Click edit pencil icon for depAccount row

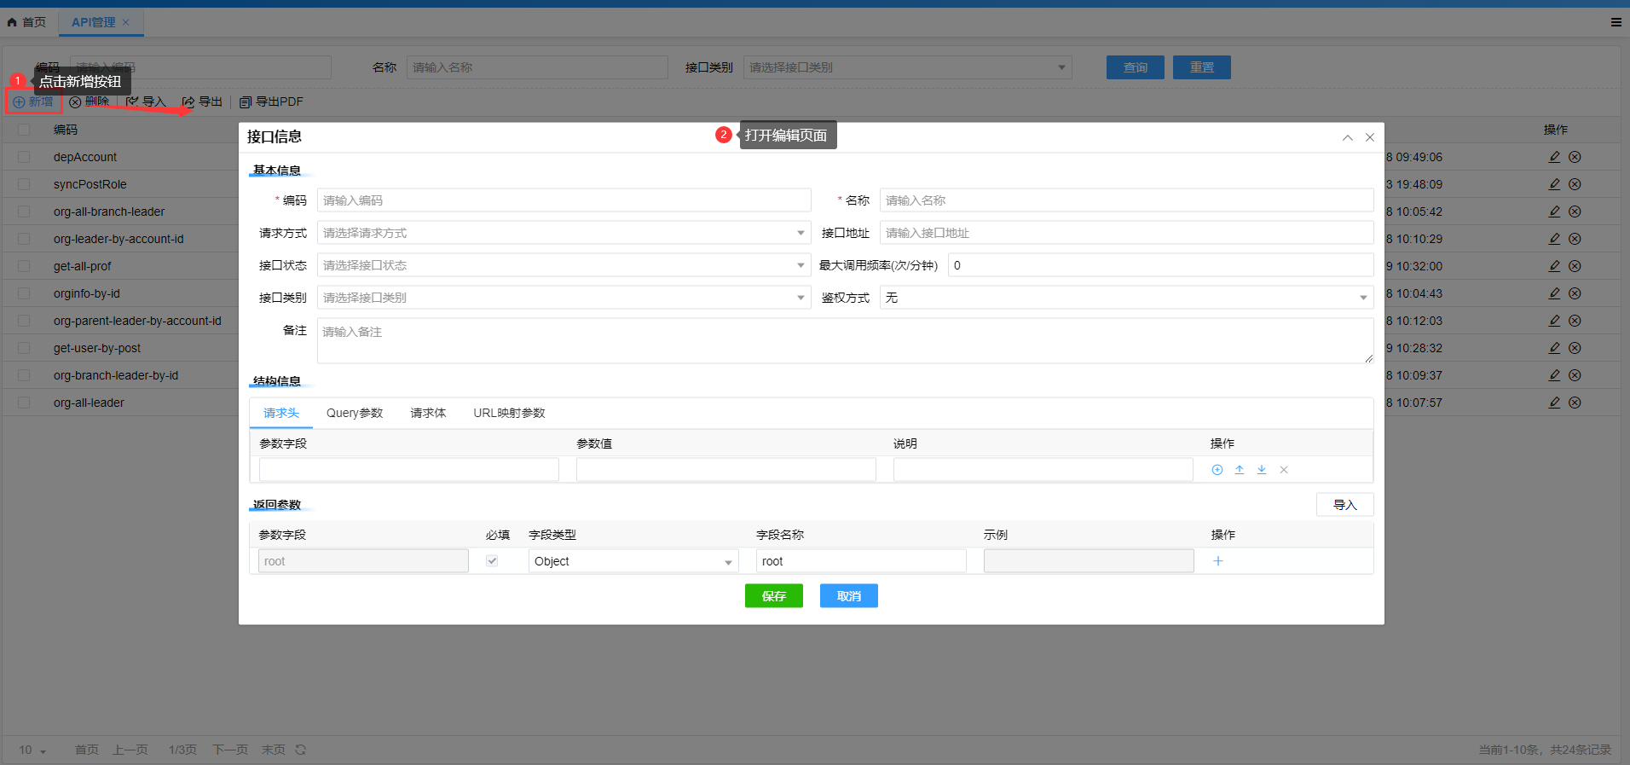pos(1554,157)
